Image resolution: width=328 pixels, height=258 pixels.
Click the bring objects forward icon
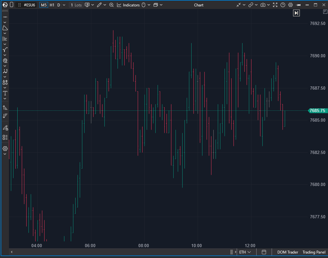tap(5, 108)
